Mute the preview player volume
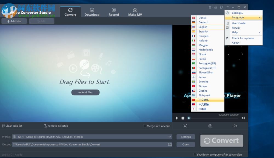 (x=243, y=118)
